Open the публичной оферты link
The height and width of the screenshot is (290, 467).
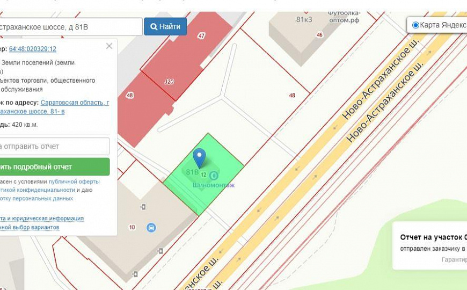point(74,182)
